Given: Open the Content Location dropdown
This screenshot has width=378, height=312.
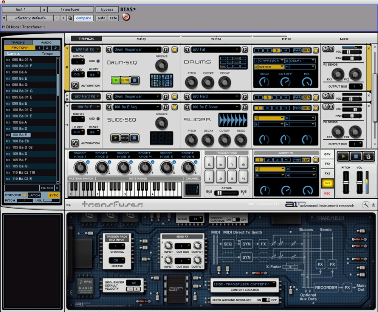Looking at the screenshot, I should tap(245, 284).
